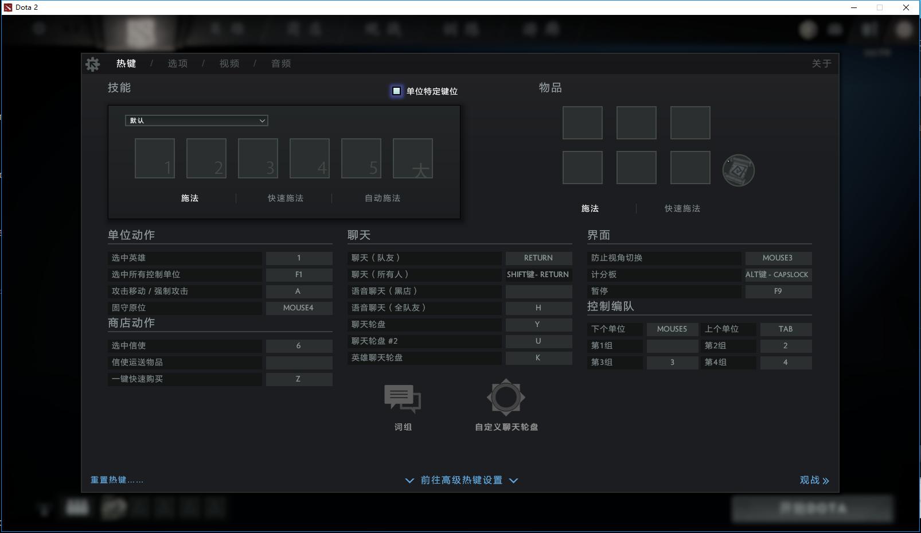Screen dimensions: 921x533
Task: Set hotkey for ability slot 1
Action: point(154,158)
